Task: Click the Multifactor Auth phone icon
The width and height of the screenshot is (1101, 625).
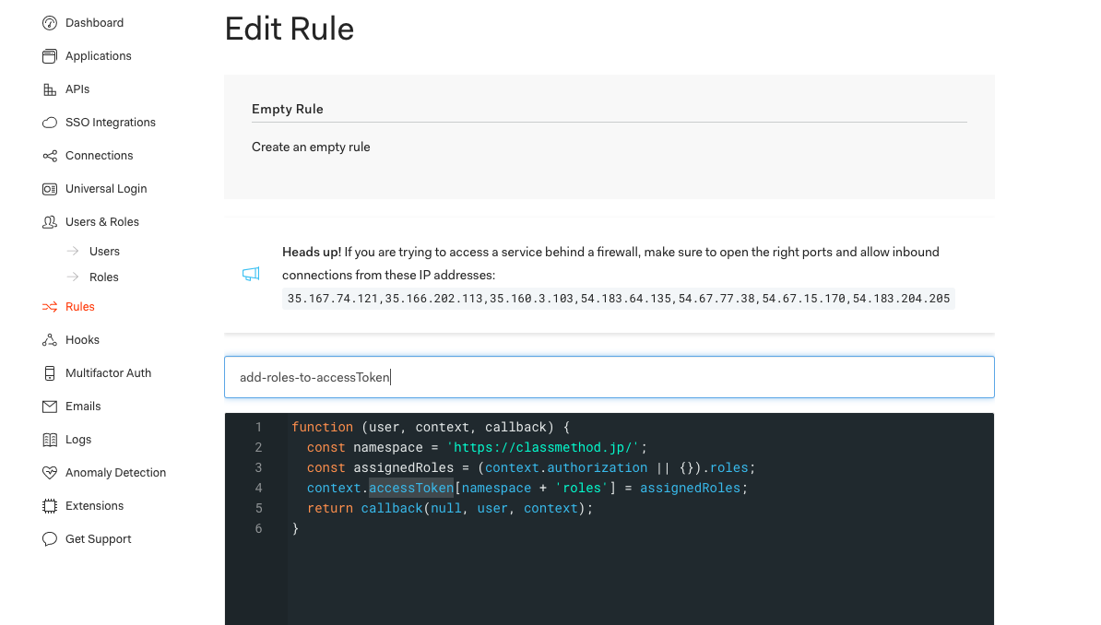Action: (49, 373)
